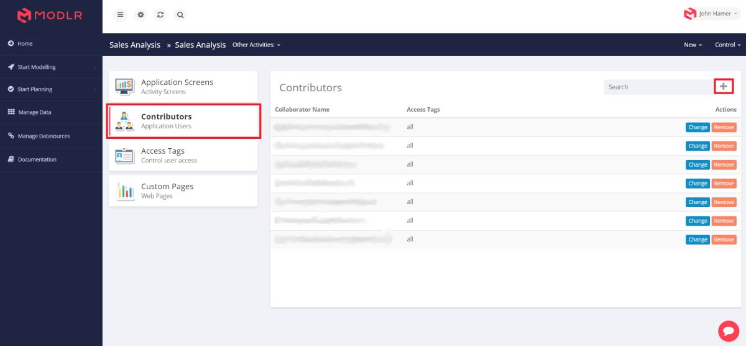Click the Access Tags ID card icon
The width and height of the screenshot is (746, 346).
pos(125,156)
